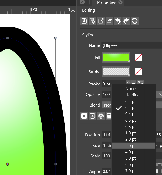This screenshot has width=162, height=175.
Task: Click the Scale value field
Action: (x=107, y=156)
